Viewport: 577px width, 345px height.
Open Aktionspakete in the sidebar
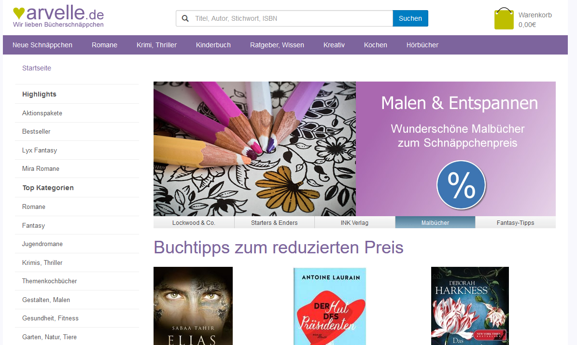pyautogui.click(x=42, y=113)
